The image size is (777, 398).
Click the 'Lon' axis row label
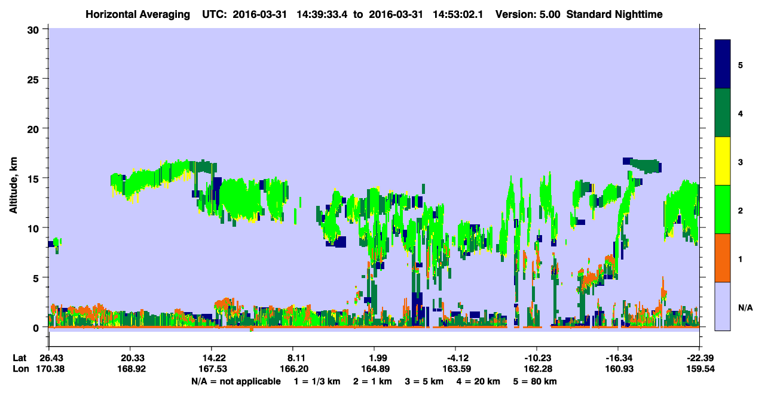(20, 369)
